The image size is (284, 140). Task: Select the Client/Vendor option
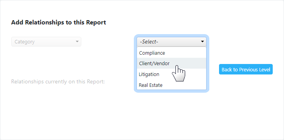point(171,63)
